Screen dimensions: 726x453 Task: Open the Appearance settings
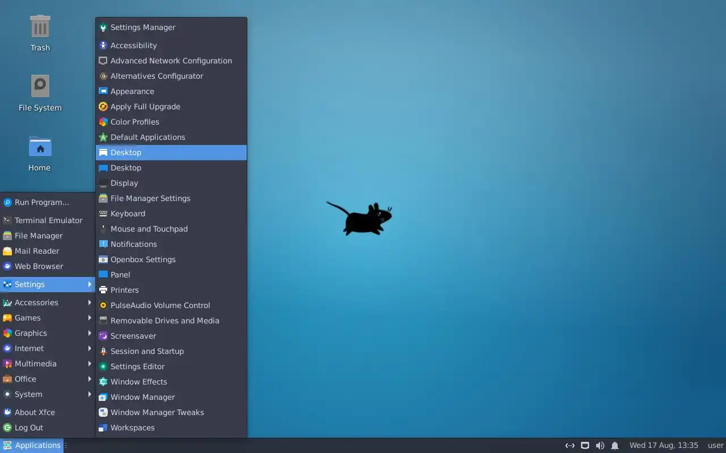(171, 91)
